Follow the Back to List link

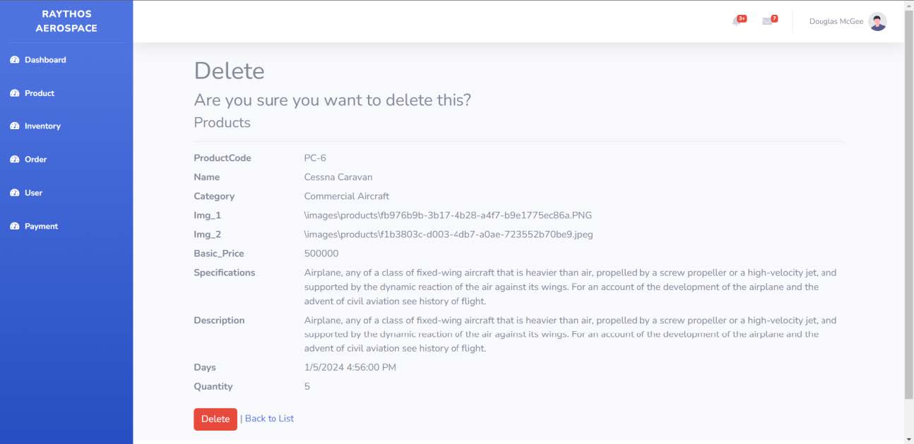pos(269,419)
